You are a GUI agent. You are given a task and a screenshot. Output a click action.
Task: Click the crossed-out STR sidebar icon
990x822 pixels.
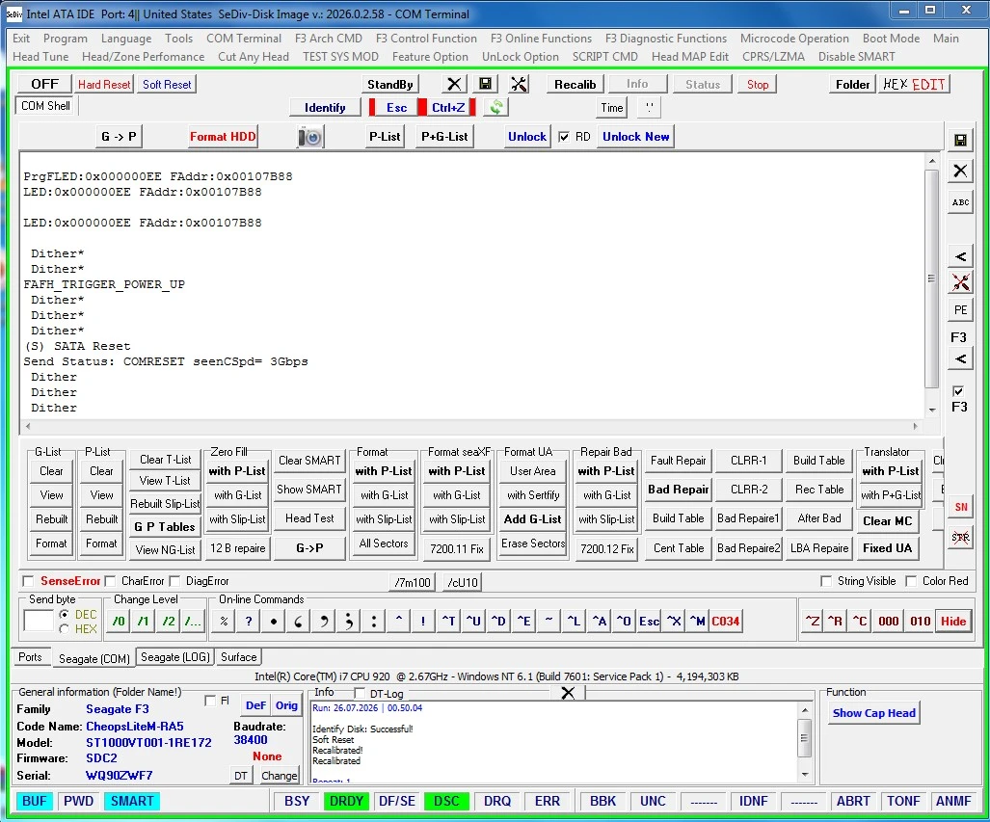click(x=960, y=538)
